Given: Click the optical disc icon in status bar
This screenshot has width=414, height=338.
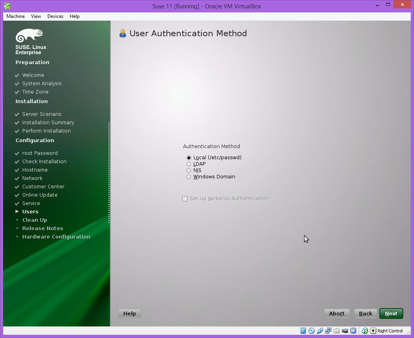Looking at the screenshot, I should (x=312, y=330).
